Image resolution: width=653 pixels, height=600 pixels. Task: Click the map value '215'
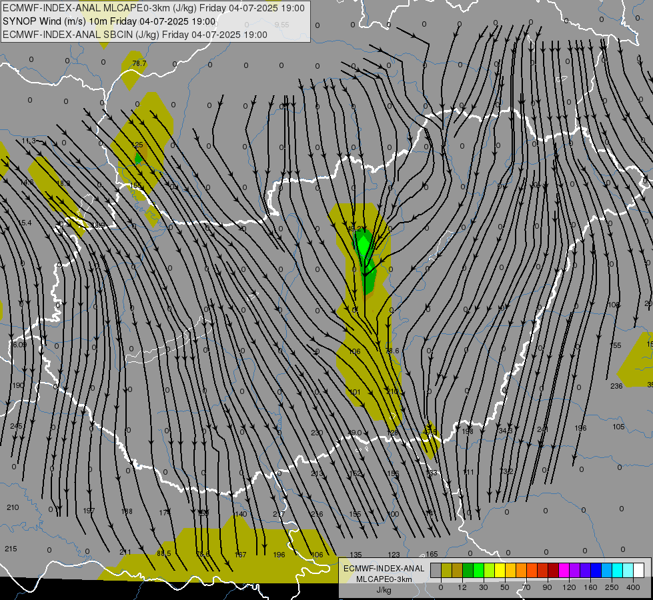(11, 549)
